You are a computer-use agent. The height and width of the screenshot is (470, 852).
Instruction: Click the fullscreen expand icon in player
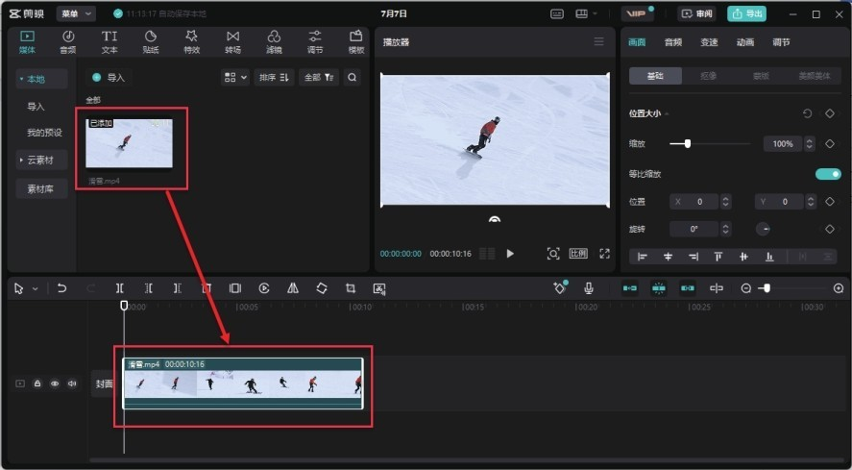604,254
